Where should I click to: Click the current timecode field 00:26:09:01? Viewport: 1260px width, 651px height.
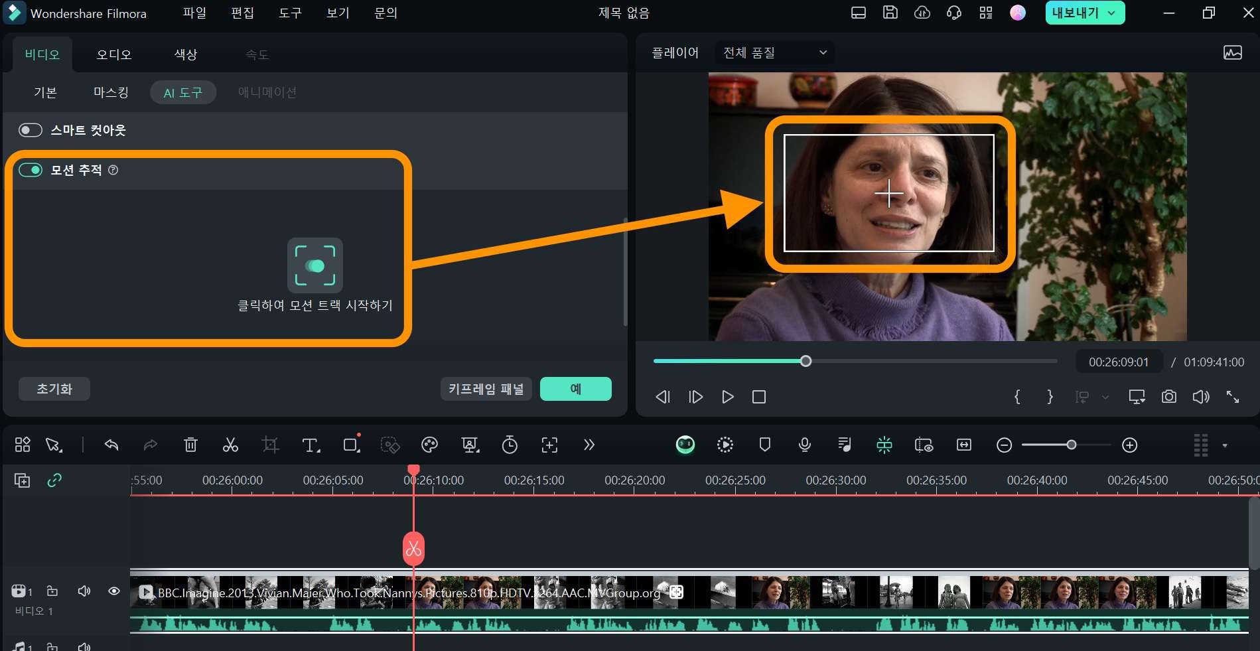[x=1119, y=362]
